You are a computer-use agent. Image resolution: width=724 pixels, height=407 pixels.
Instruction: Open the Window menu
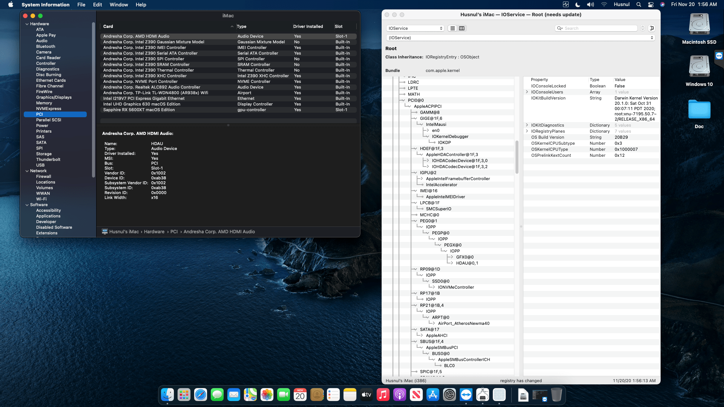tap(119, 5)
